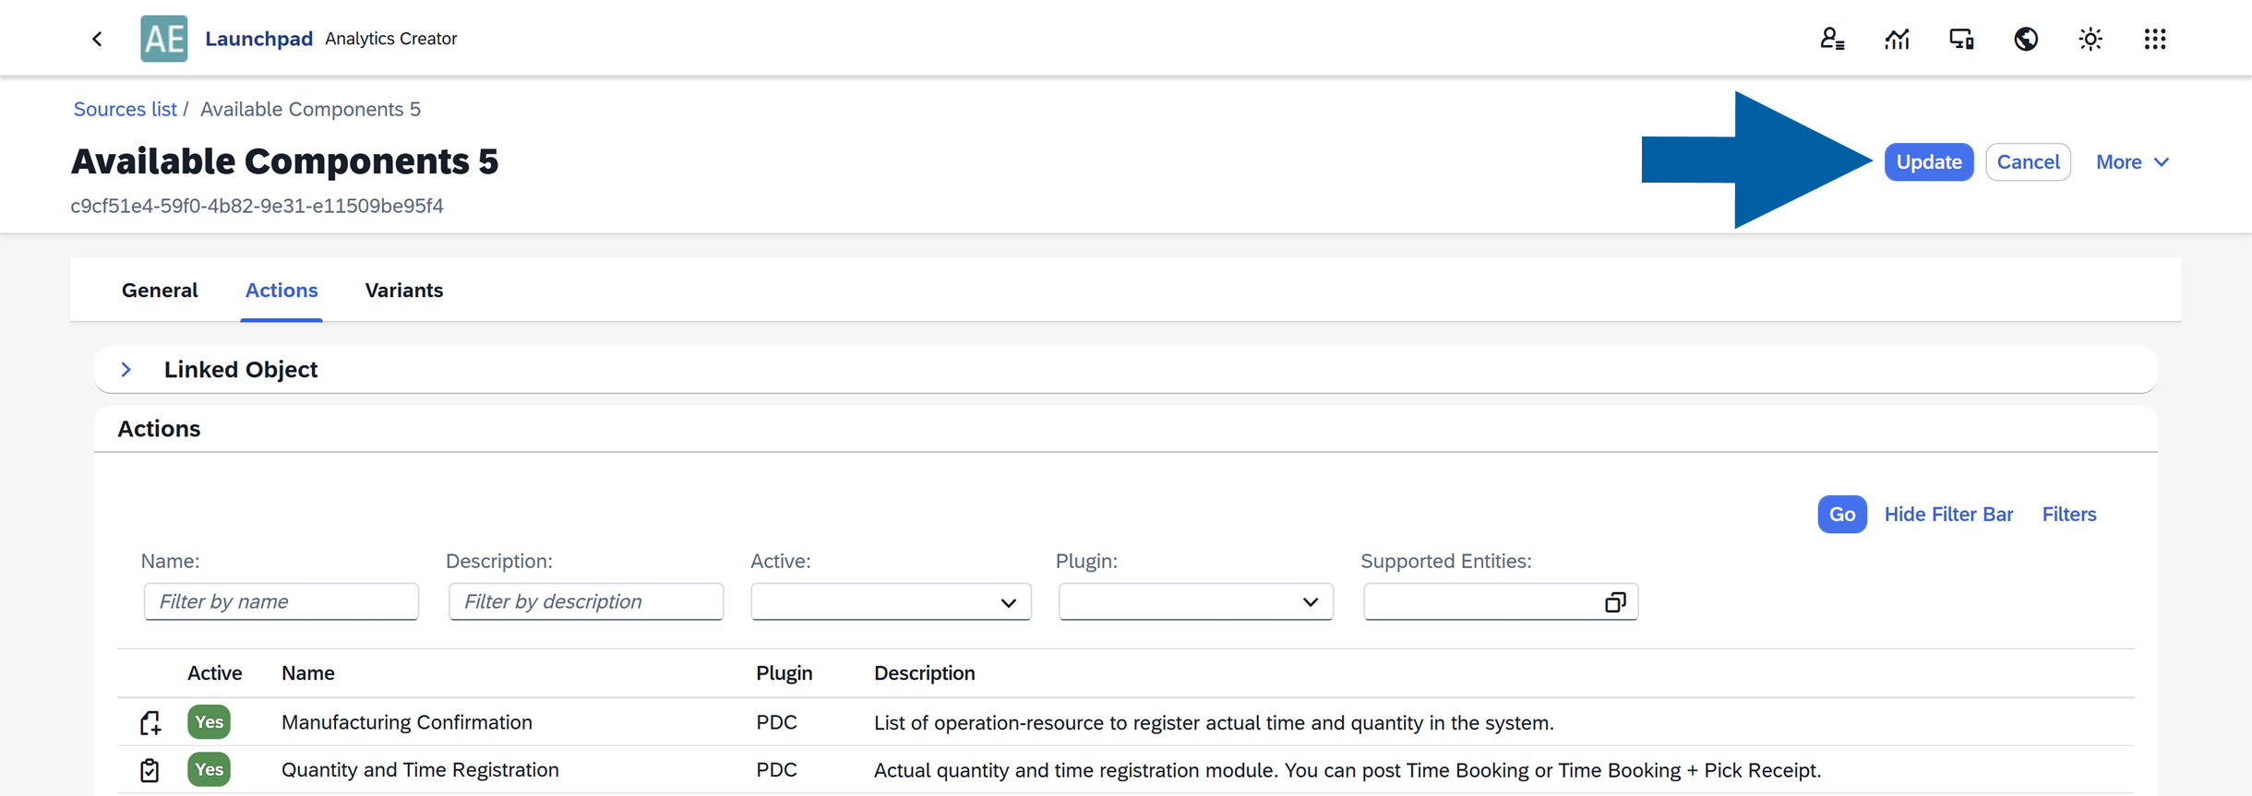This screenshot has width=2252, height=796.
Task: Open the globe language icon
Action: (x=2026, y=39)
